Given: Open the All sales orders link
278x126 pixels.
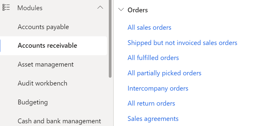Looking at the screenshot, I should [149, 28].
